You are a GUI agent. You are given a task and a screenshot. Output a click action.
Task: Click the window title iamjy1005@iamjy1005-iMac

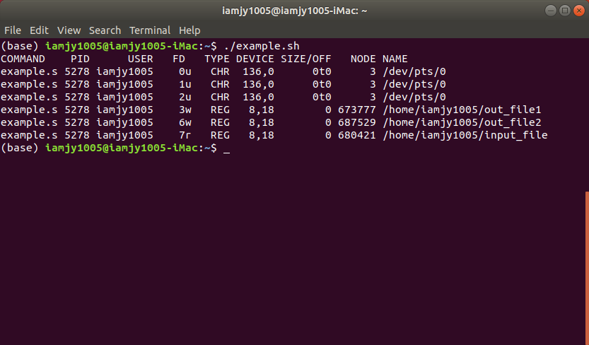tap(294, 11)
